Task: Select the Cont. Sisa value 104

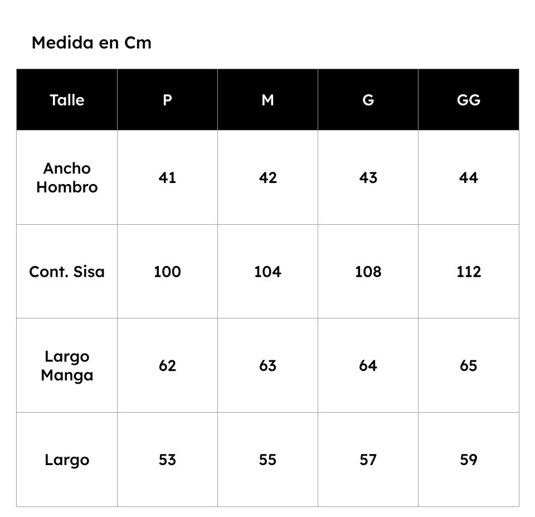Action: tap(267, 272)
